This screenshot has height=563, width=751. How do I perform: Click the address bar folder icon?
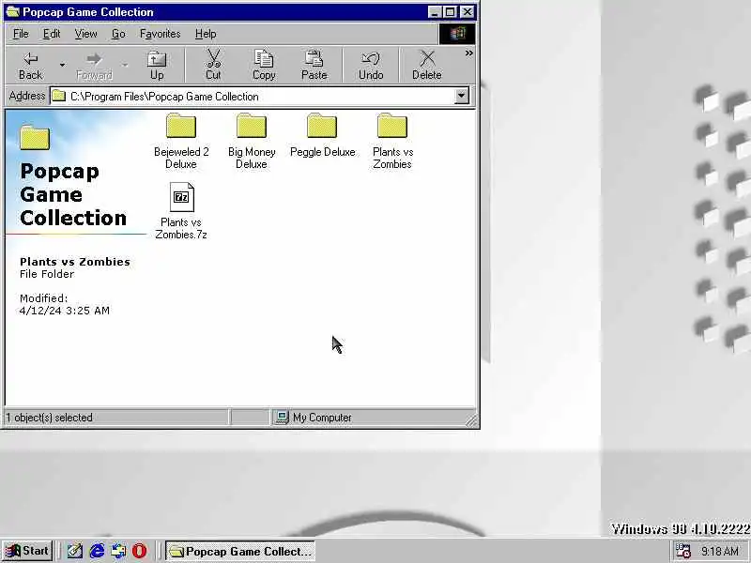[59, 96]
